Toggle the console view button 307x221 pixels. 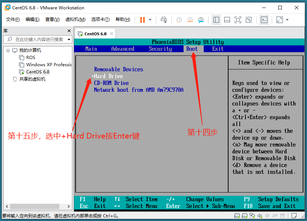tap(264, 20)
